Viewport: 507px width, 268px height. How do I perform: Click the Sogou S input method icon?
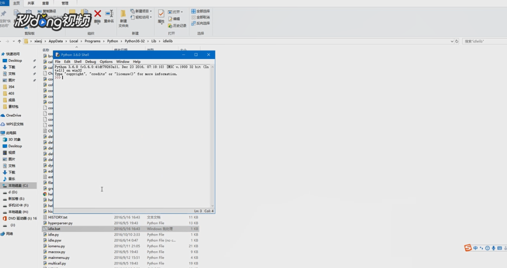pos(468,247)
